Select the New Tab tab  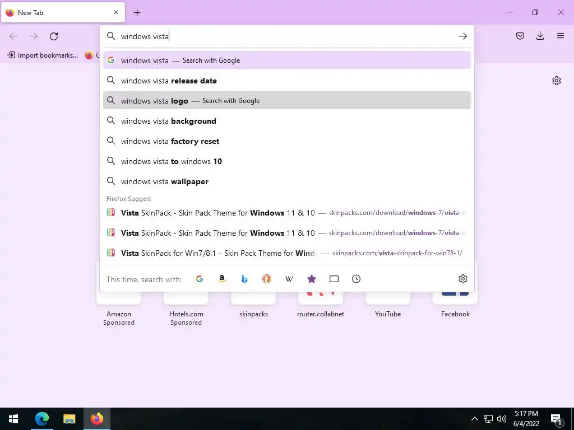(x=63, y=12)
